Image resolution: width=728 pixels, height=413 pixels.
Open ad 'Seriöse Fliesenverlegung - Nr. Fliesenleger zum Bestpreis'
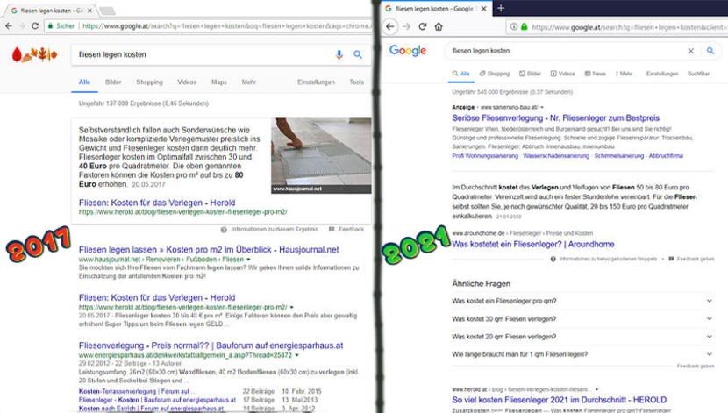[556, 118]
